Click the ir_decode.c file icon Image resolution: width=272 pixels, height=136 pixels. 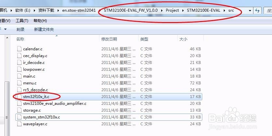19,63
